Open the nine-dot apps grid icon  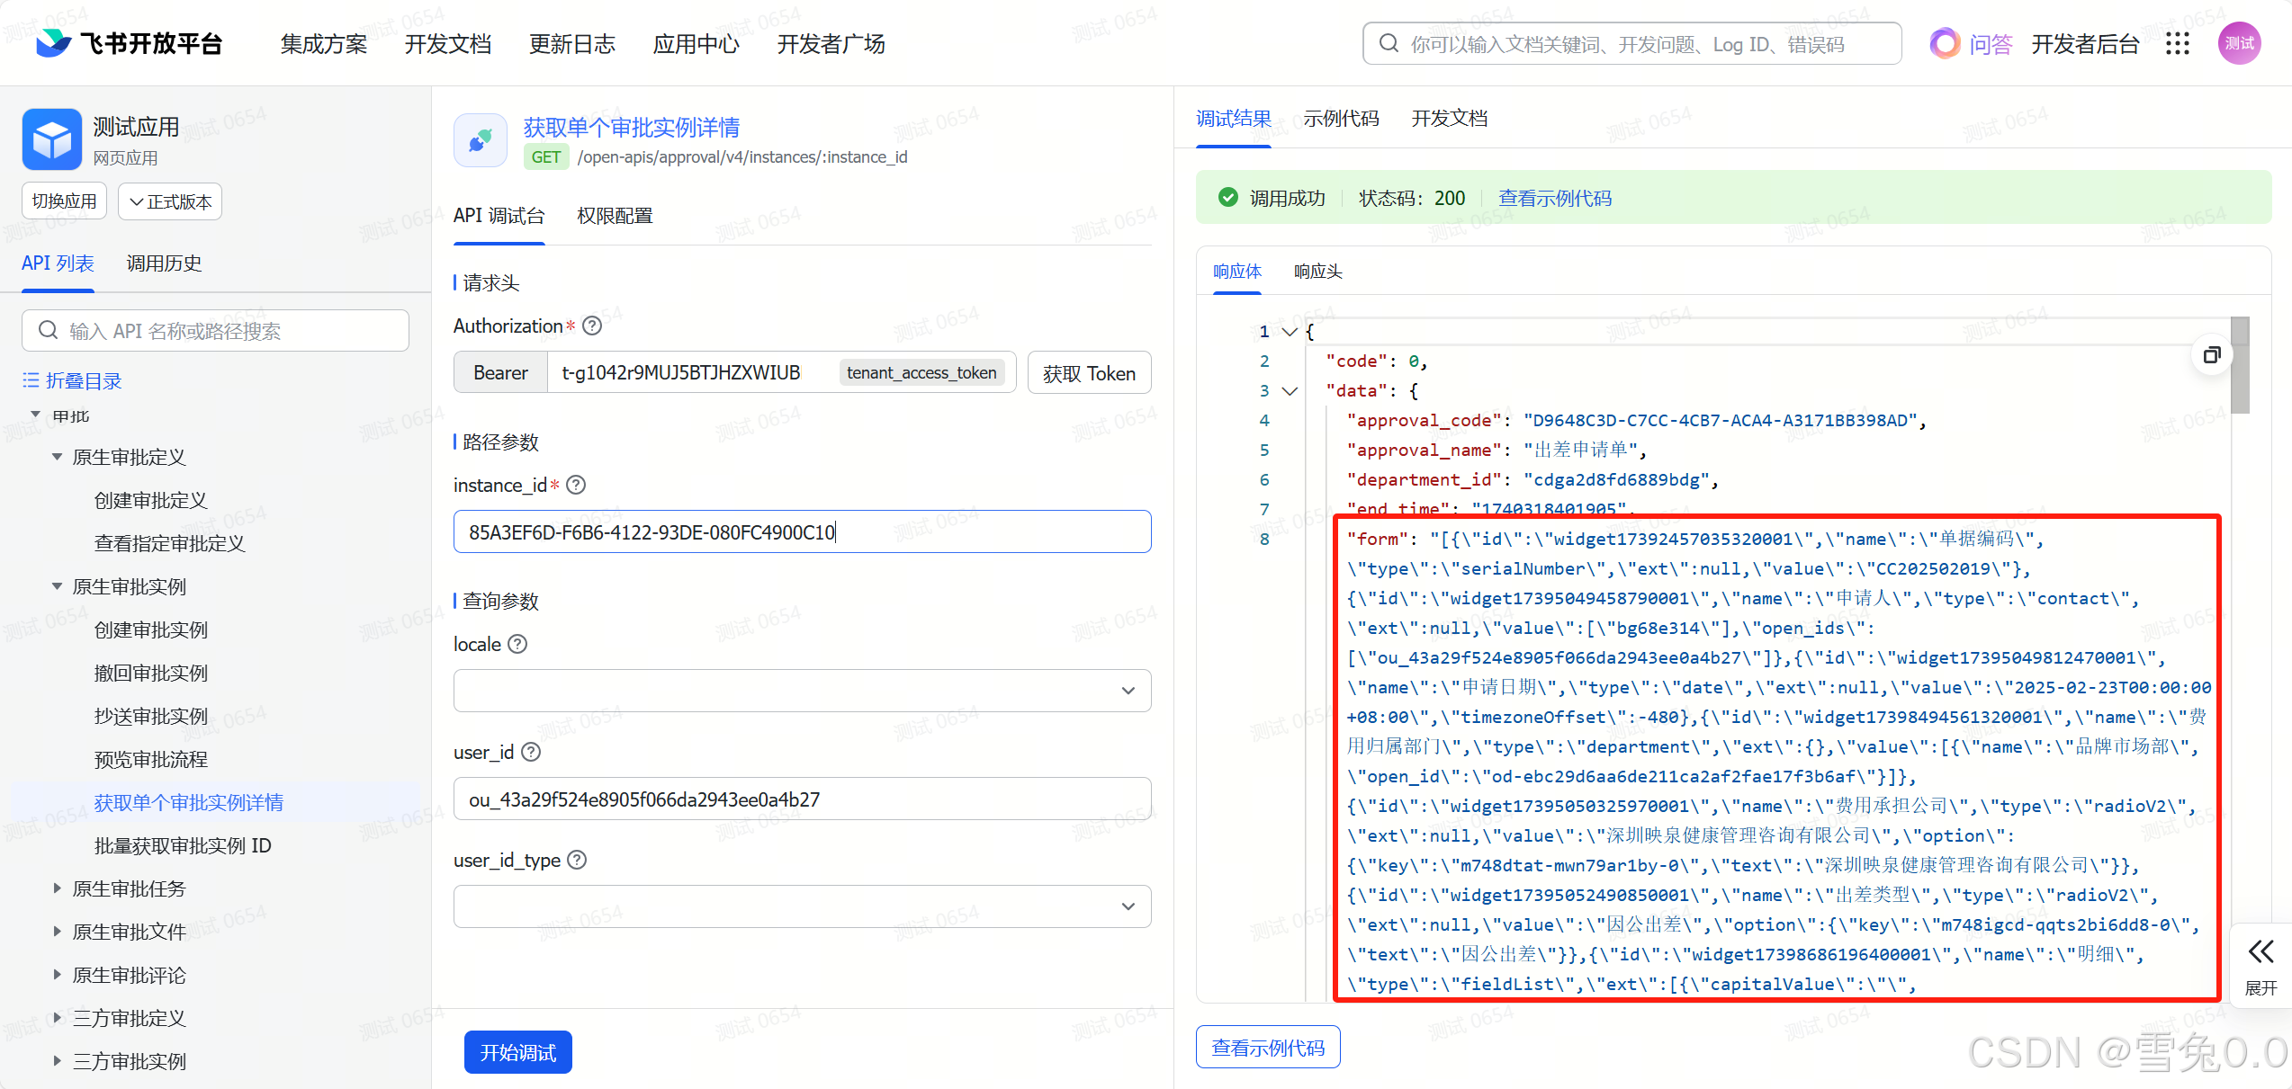(x=2178, y=43)
